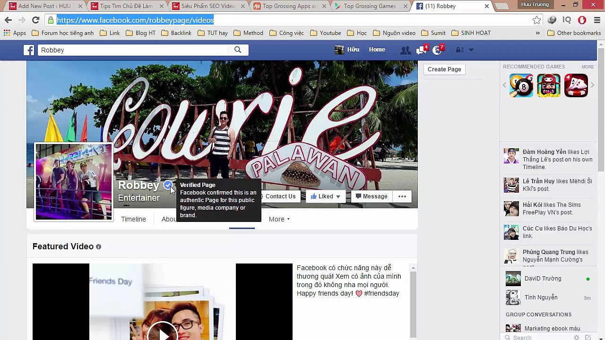Image resolution: width=605 pixels, height=340 pixels.
Task: Click Featured Video info icon
Action: click(x=98, y=246)
